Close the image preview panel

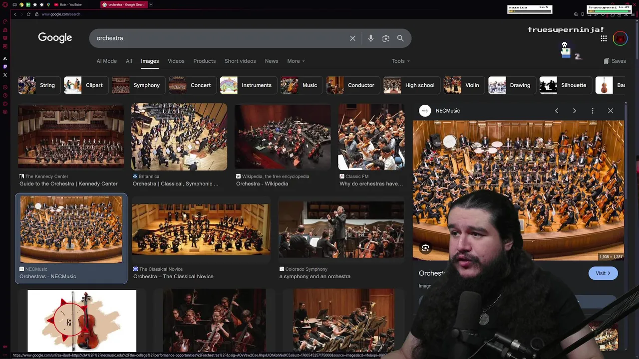pyautogui.click(x=611, y=111)
